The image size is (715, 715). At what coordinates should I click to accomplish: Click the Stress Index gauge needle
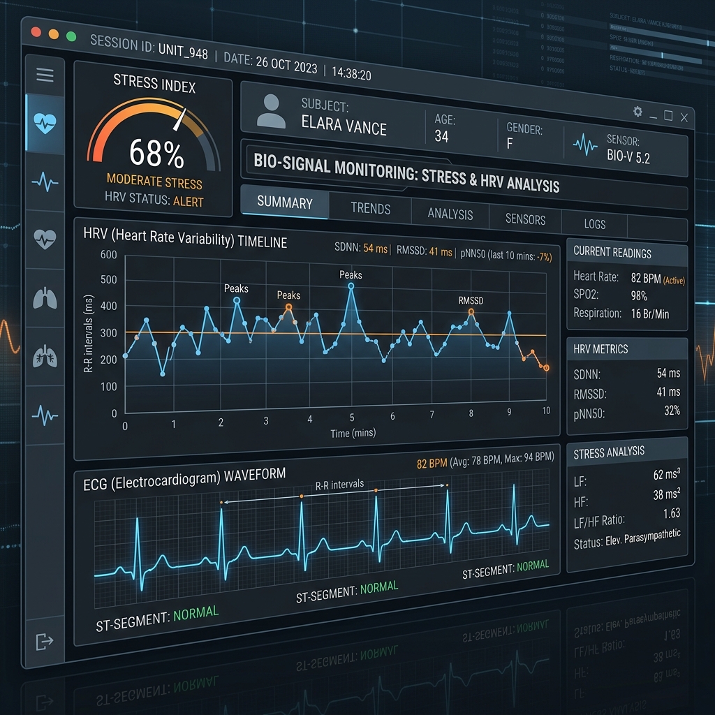(x=179, y=119)
